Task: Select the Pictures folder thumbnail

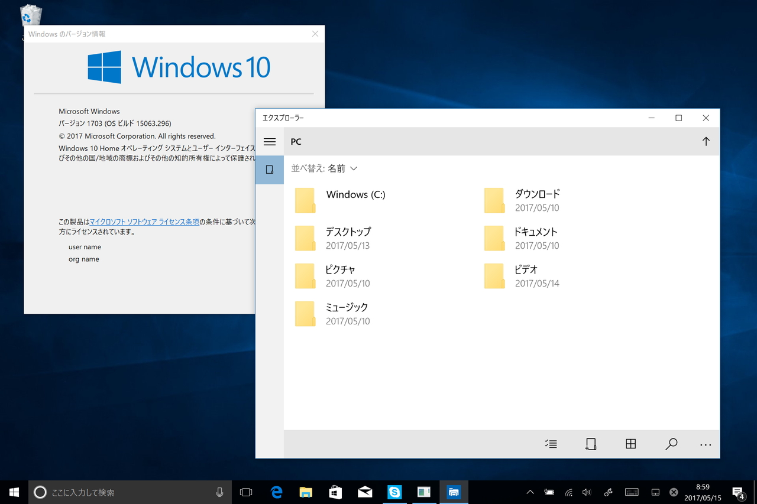Action: (x=305, y=276)
